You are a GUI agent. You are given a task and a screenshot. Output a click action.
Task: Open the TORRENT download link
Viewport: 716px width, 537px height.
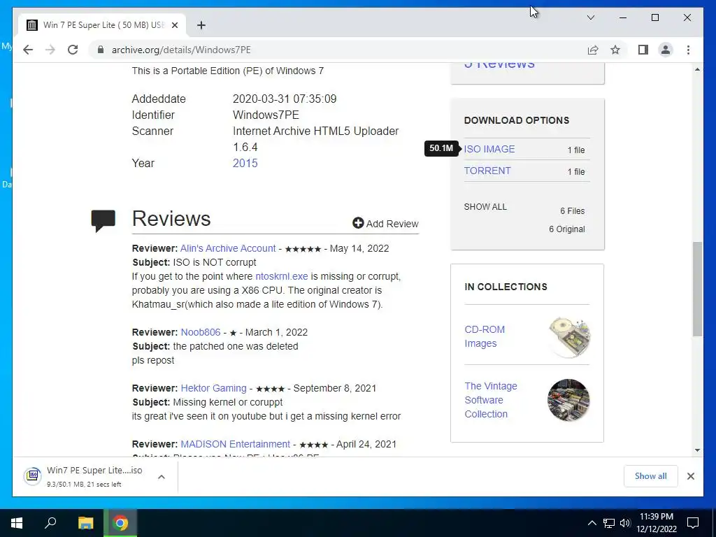[x=487, y=171]
